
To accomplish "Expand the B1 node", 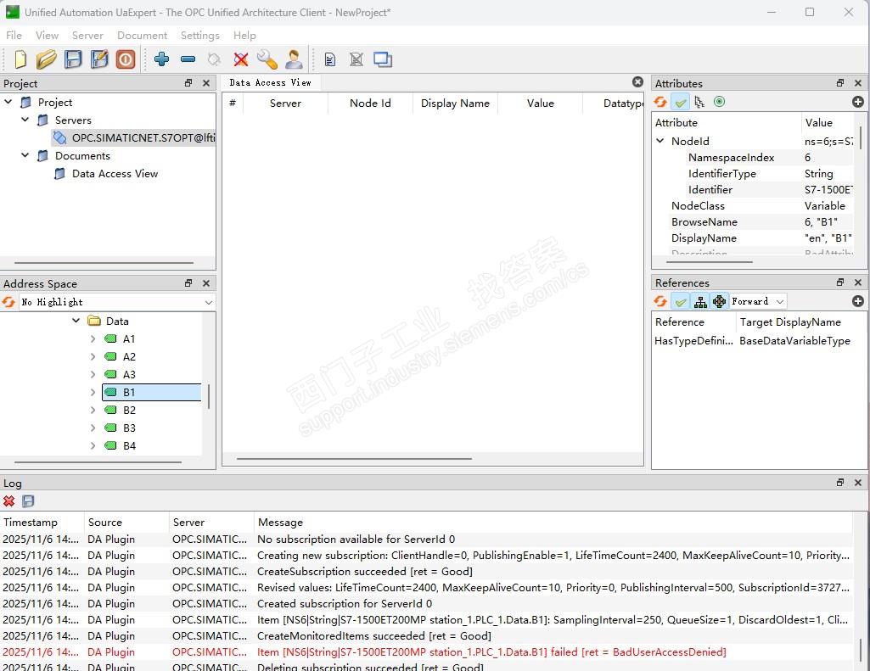I will tap(93, 392).
